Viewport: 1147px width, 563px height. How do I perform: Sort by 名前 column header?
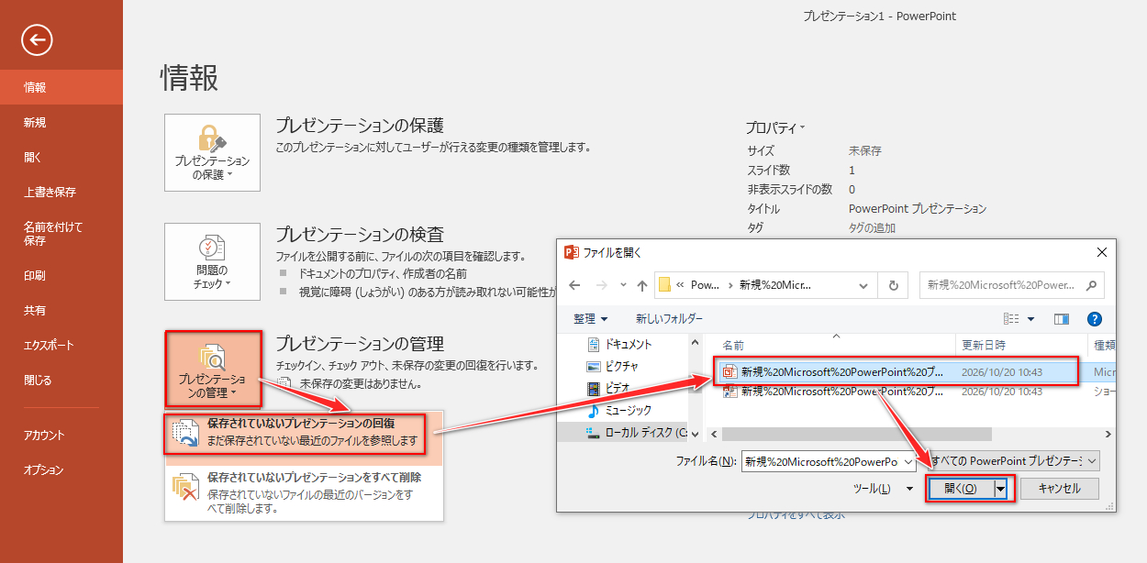(x=834, y=345)
